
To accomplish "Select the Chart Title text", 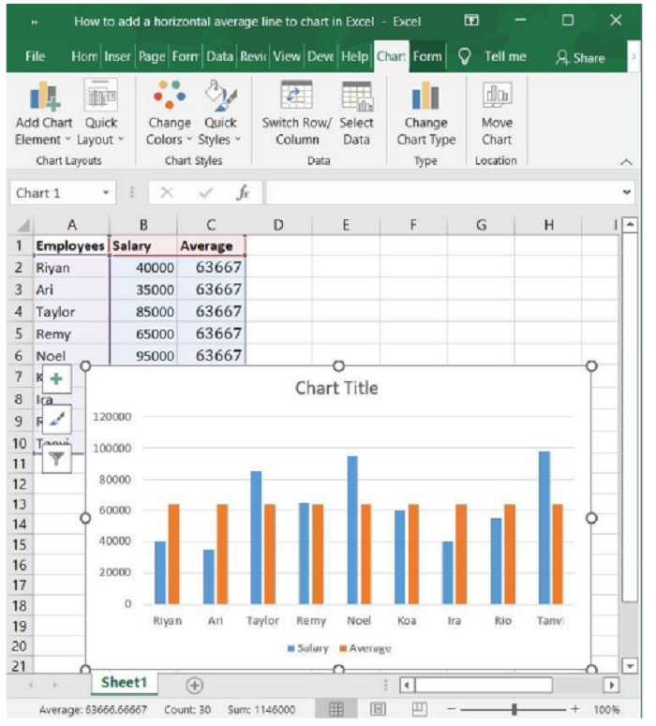I will (x=336, y=388).
